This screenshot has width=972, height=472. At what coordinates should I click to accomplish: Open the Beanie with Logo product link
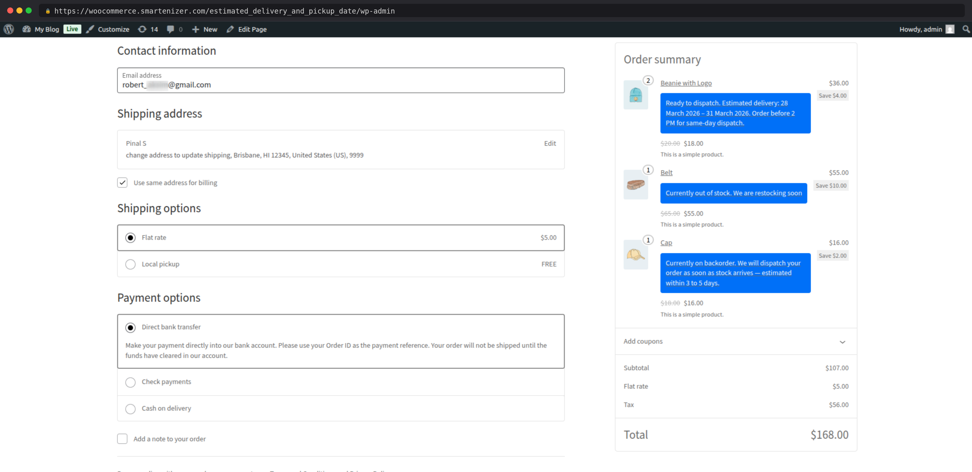click(686, 83)
